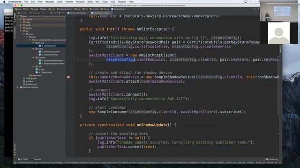
Task: Click the SampleDevice breadcrumb in navigation bar
Action: [119, 9]
